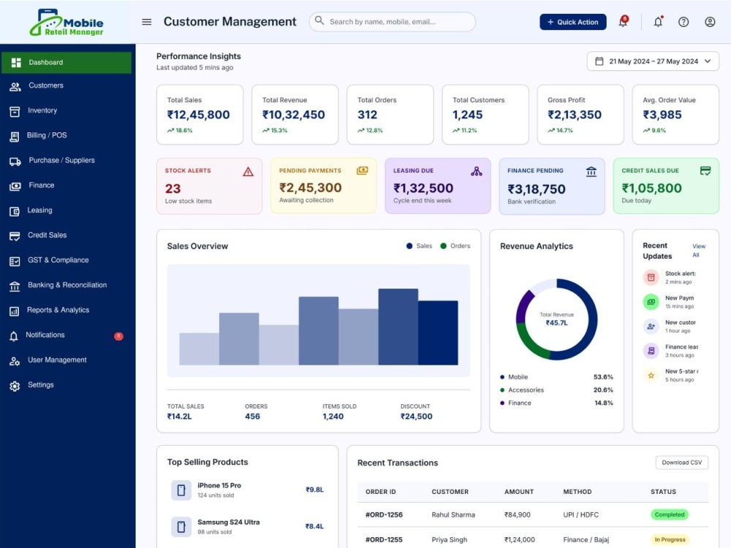This screenshot has width=731, height=548.
Task: Click the Avg. Order Value ₹3,985 card
Action: coord(675,115)
